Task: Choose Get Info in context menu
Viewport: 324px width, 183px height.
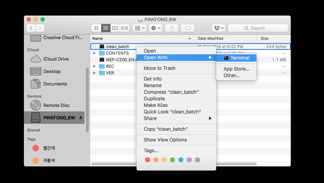Action: pos(176,79)
